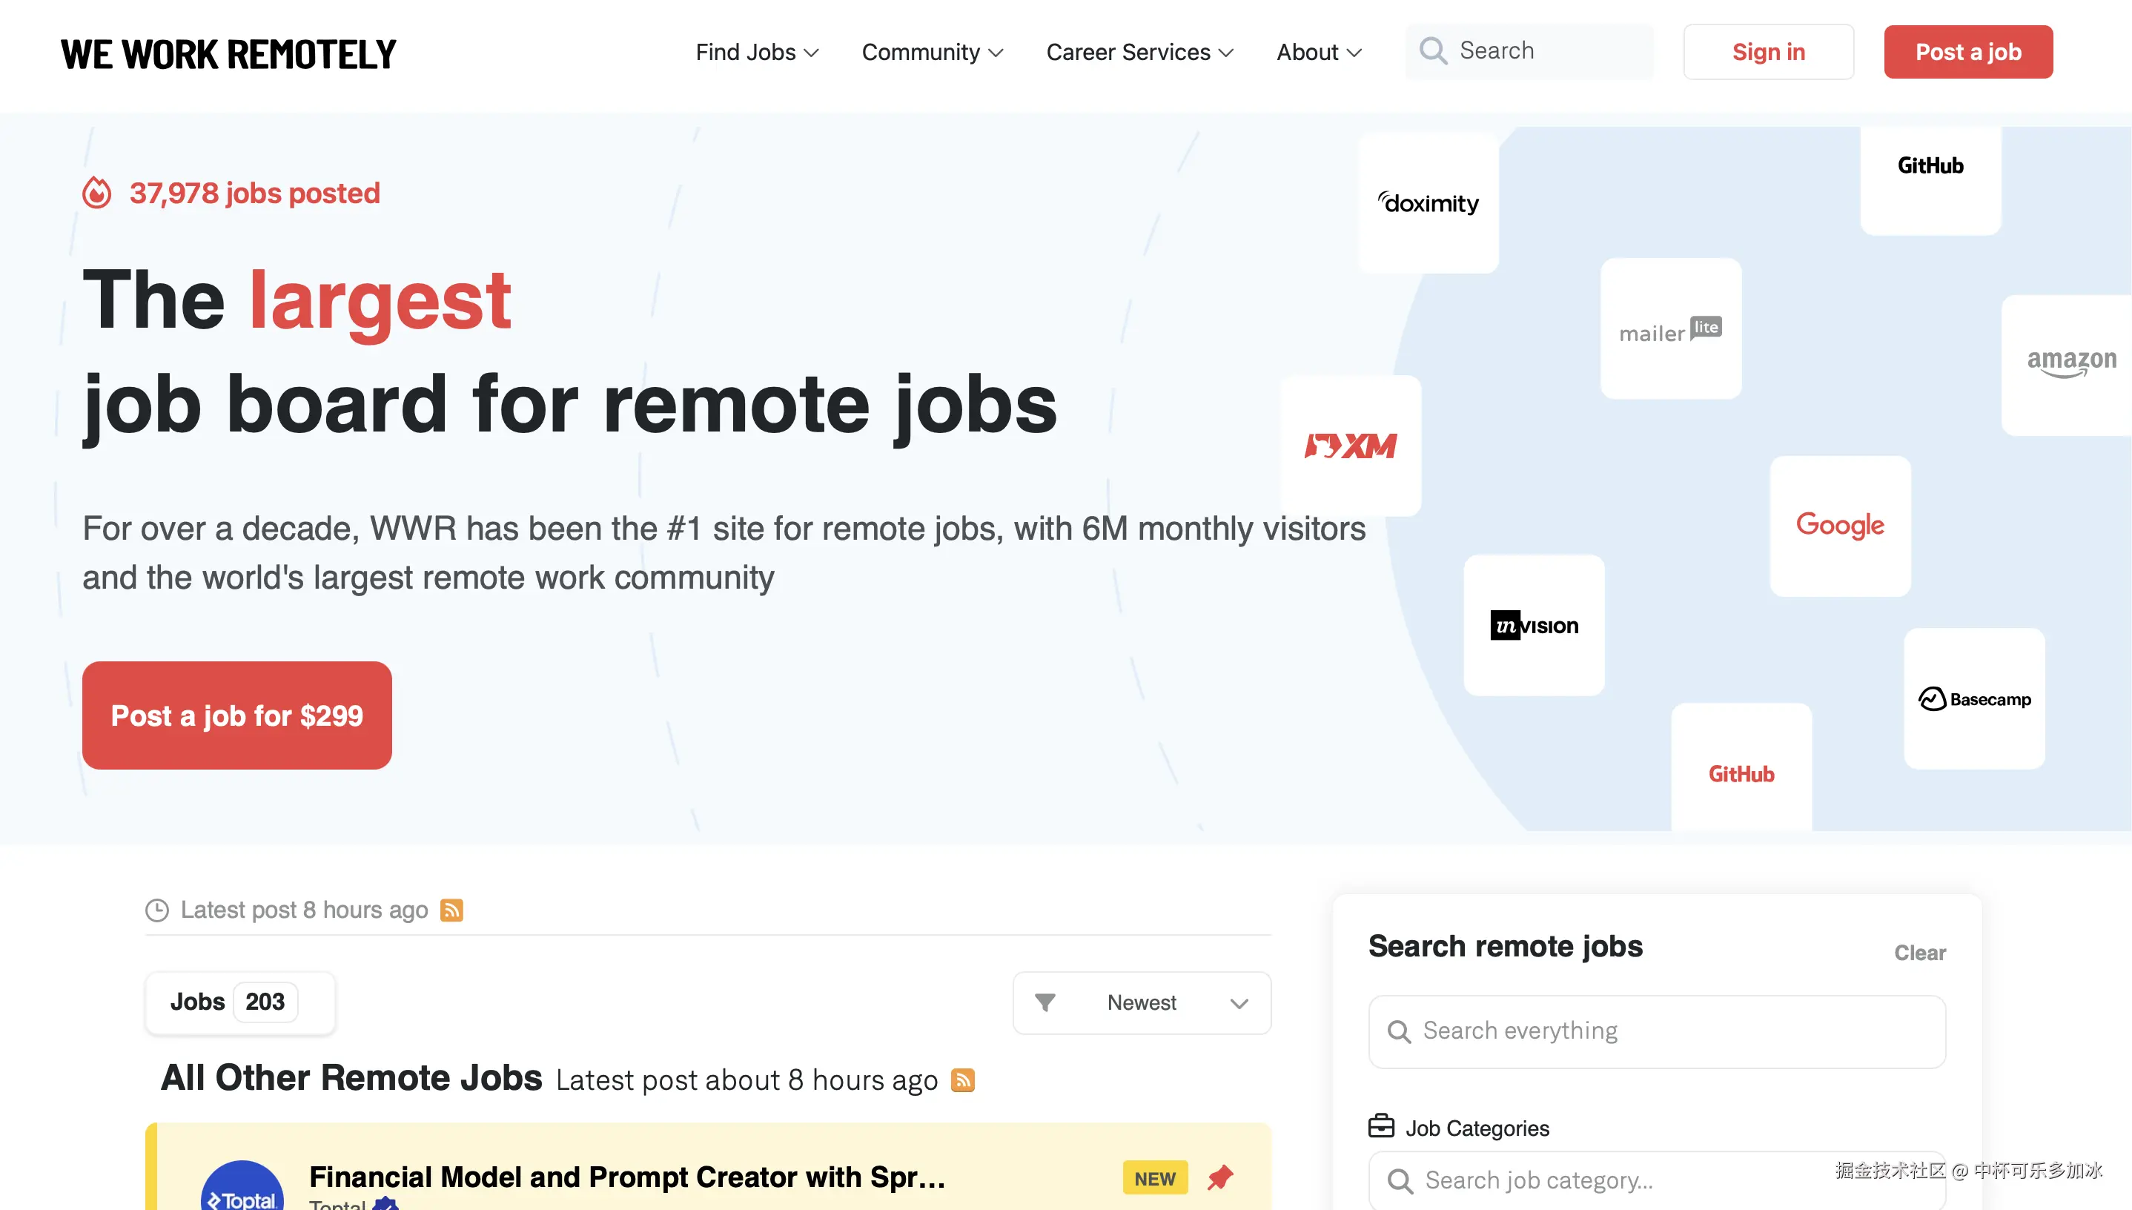Click the InVision logo card
The height and width of the screenshot is (1210, 2132).
click(x=1534, y=625)
